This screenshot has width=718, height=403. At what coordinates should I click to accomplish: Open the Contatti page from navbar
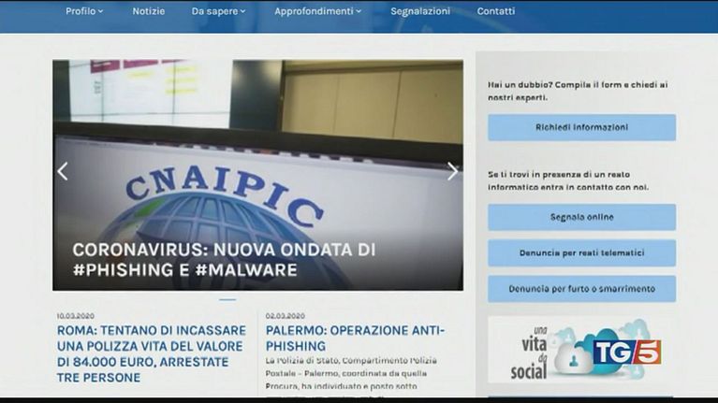(x=496, y=11)
